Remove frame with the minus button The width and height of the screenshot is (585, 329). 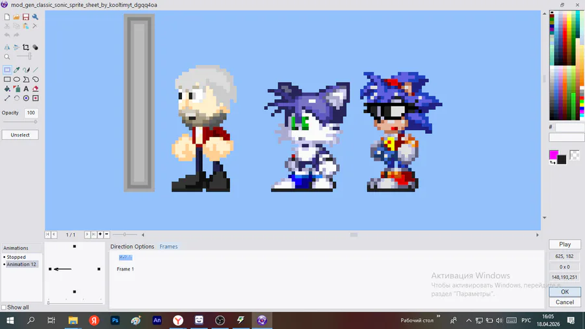[x=107, y=235]
